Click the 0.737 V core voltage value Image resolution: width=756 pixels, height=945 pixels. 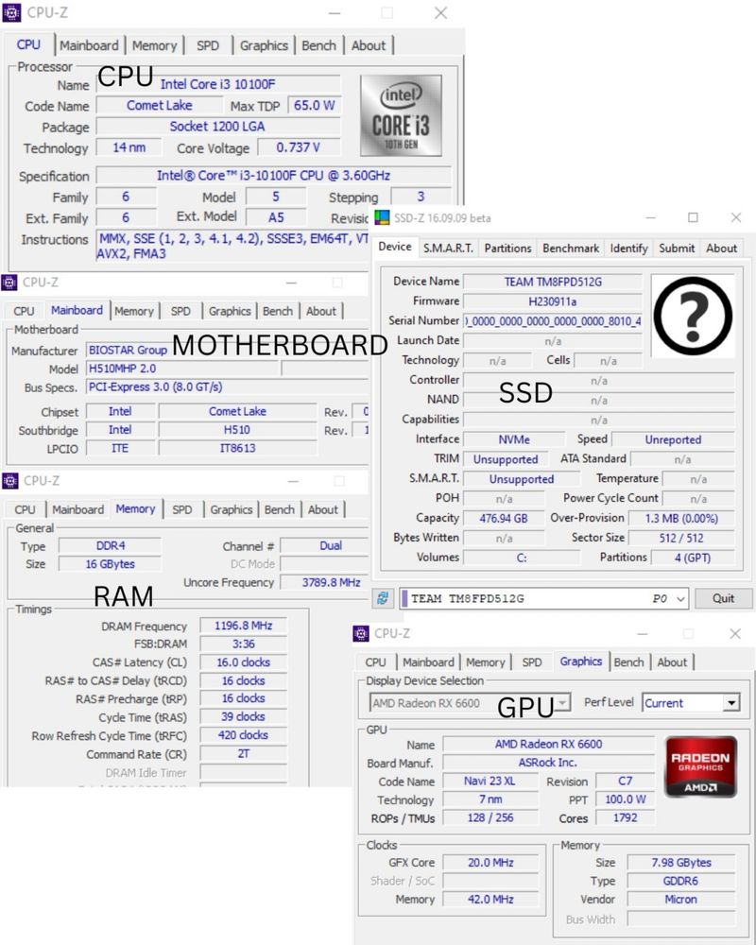[299, 147]
